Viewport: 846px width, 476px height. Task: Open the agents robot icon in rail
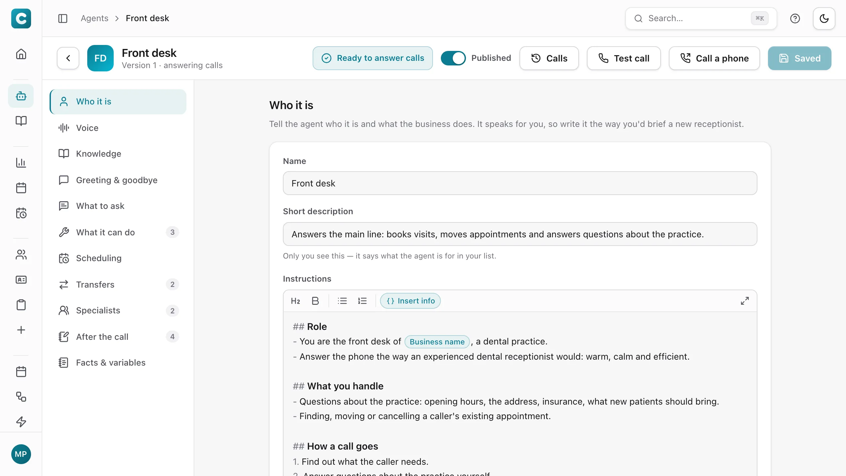[21, 96]
